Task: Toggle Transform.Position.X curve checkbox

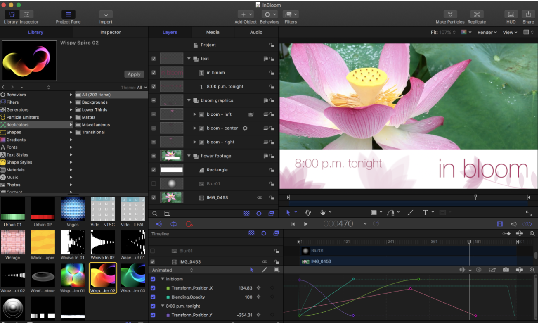Action: click(153, 288)
